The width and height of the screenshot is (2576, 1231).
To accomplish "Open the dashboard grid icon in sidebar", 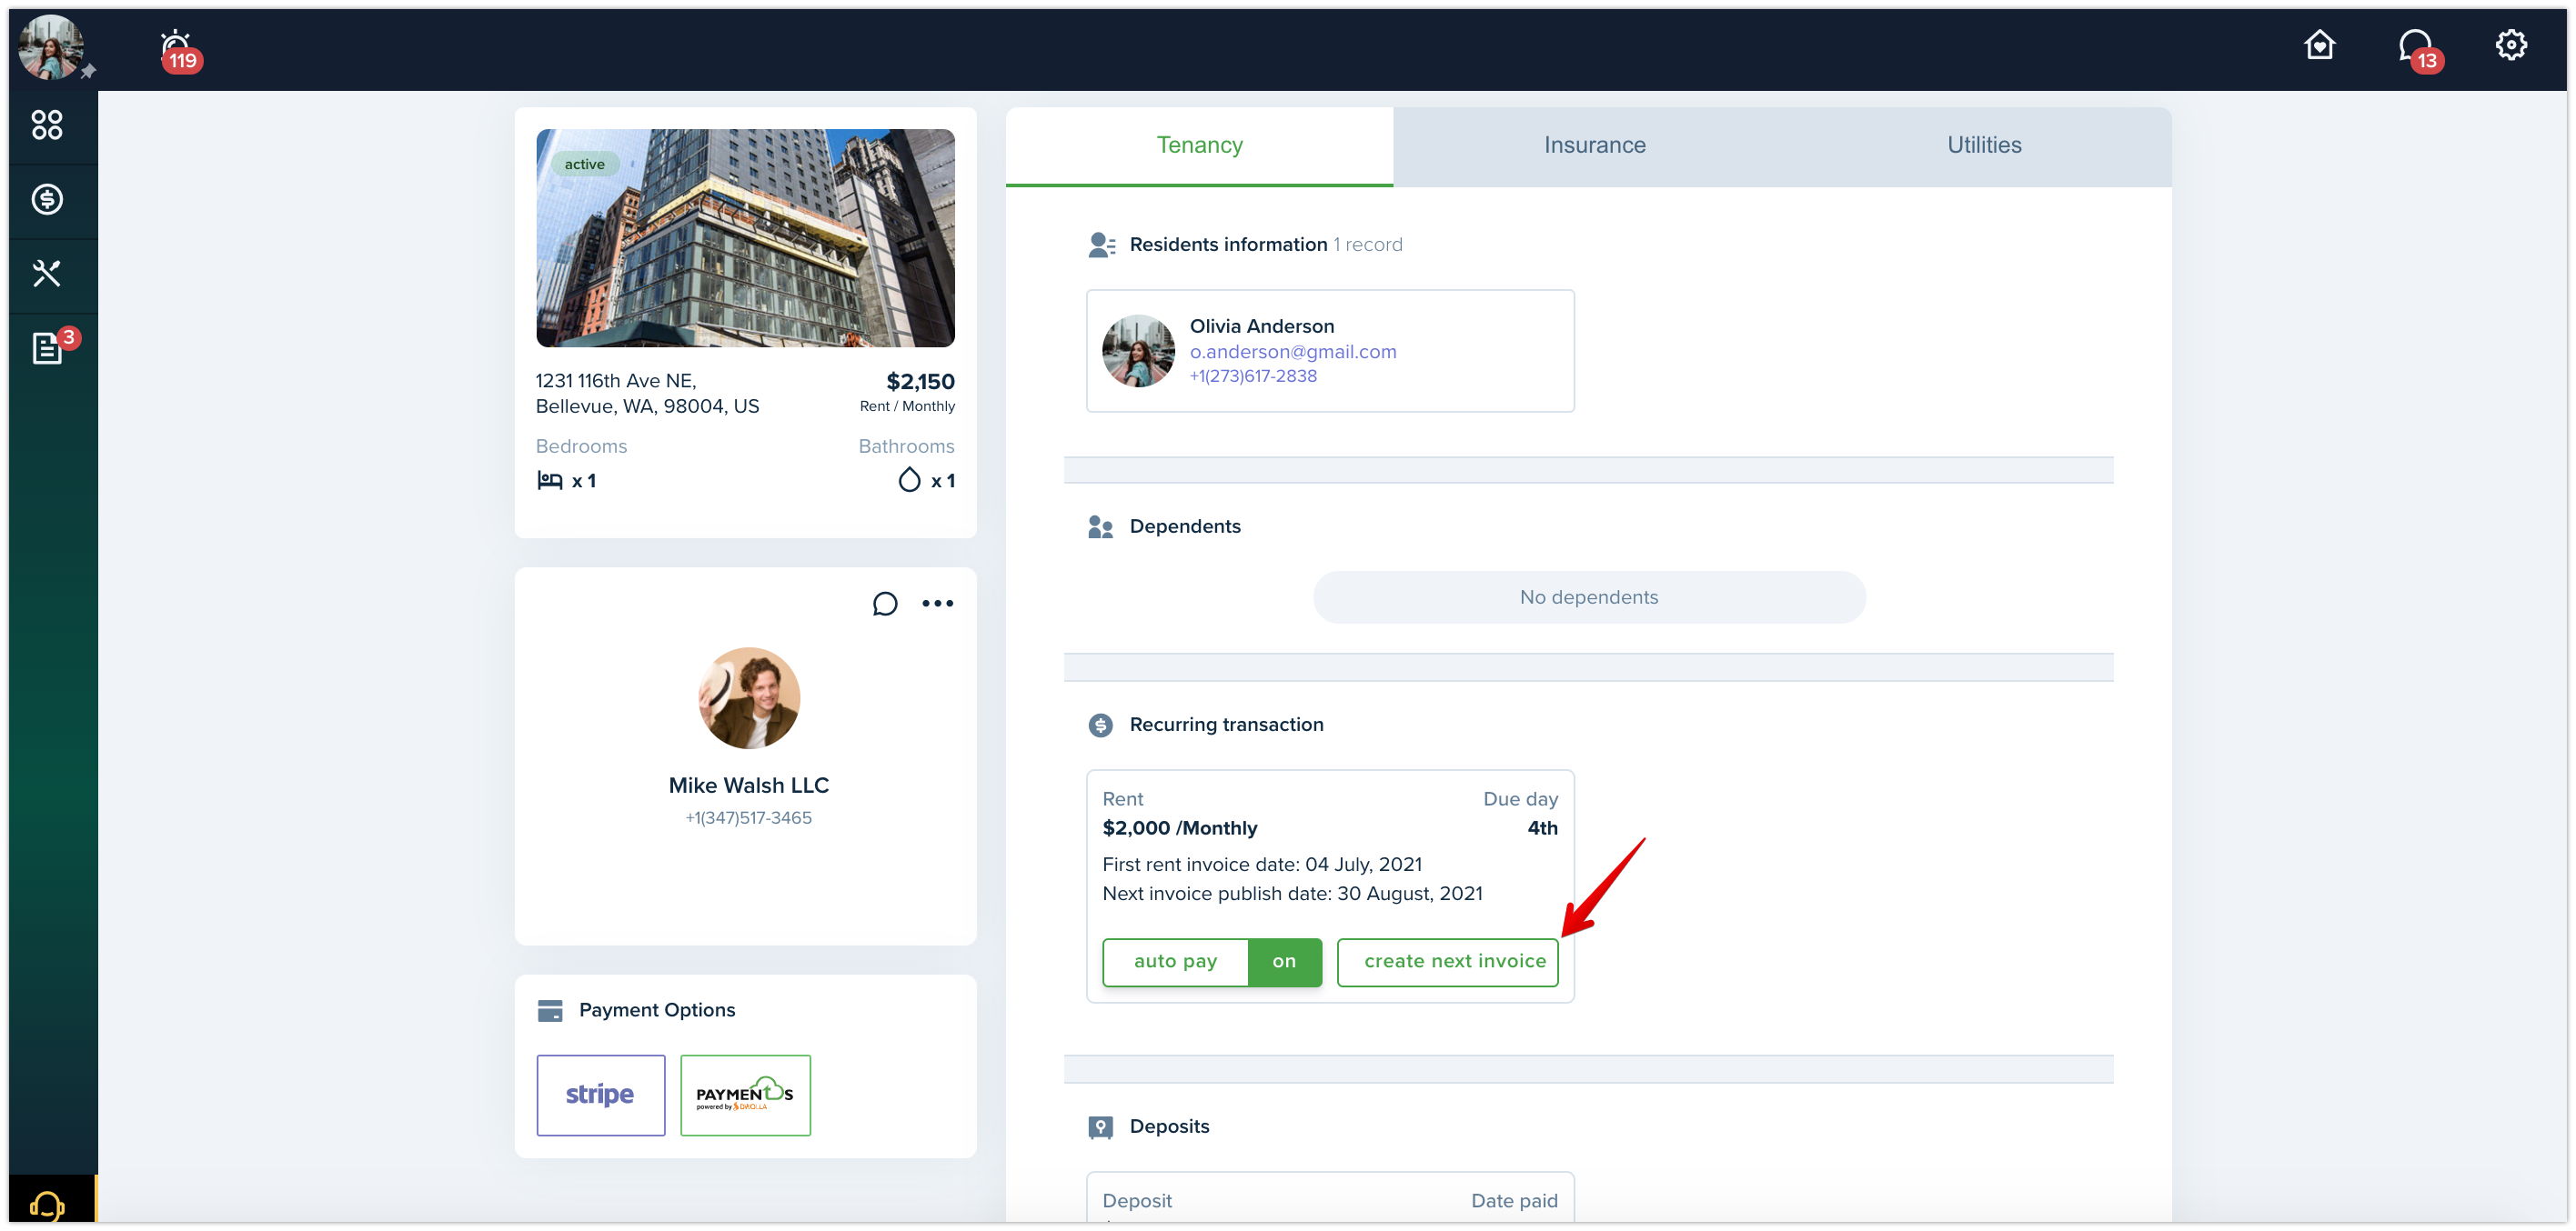I will (x=47, y=125).
